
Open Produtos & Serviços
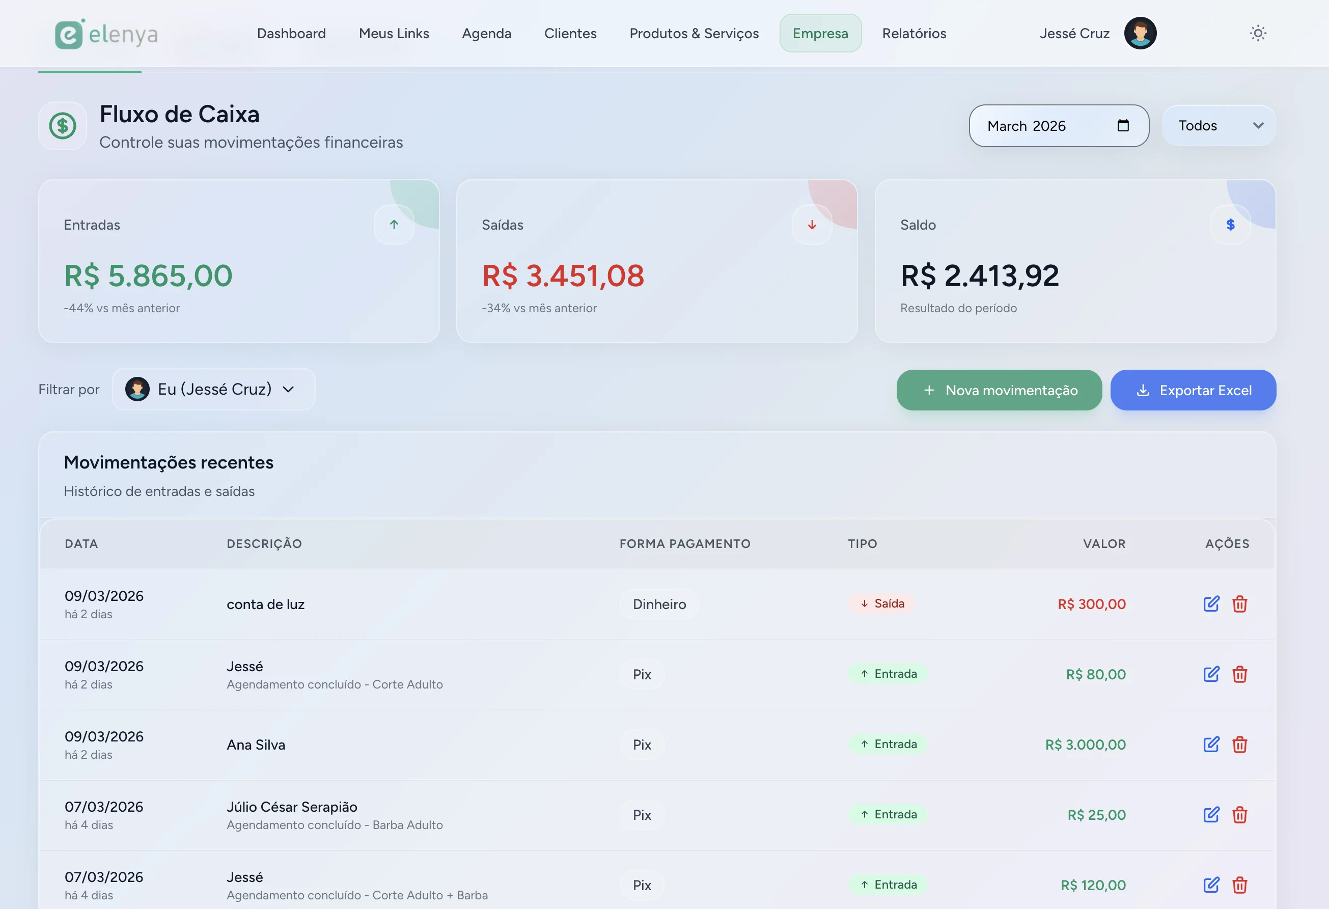coord(694,33)
